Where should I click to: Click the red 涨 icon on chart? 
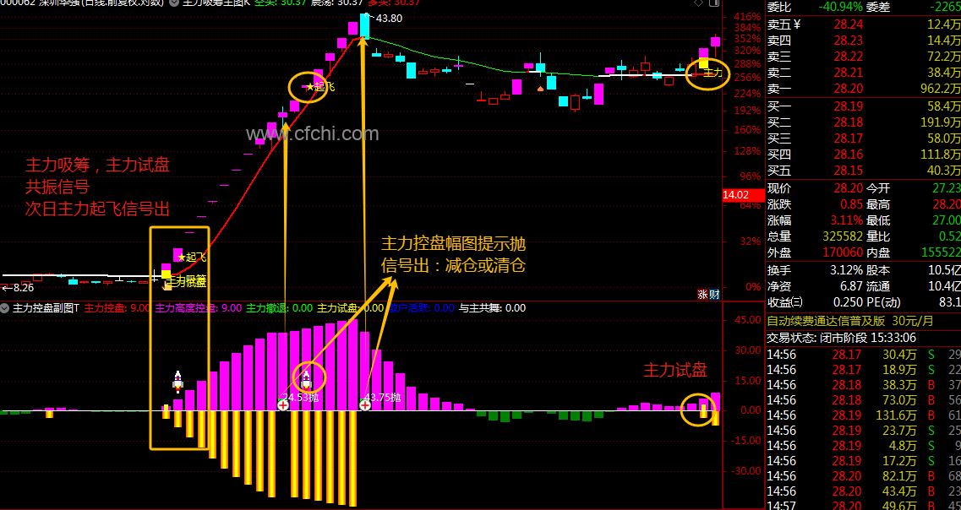pos(702,295)
